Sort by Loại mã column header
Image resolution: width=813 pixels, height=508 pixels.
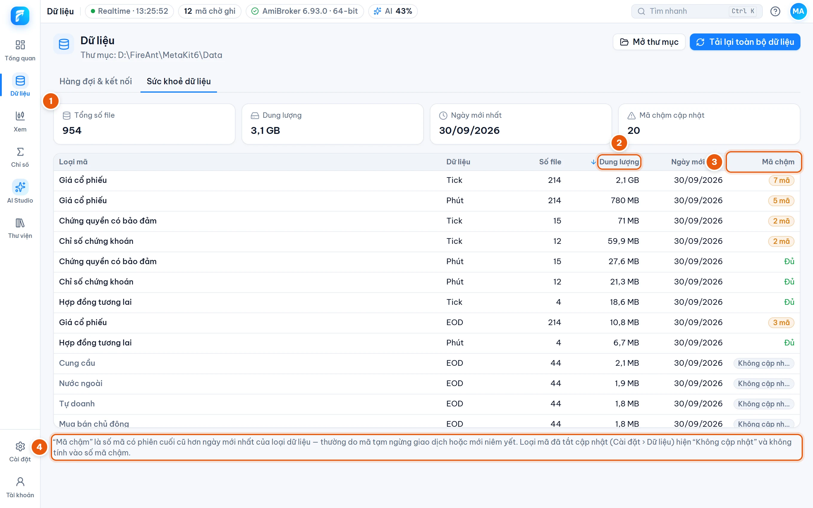(x=73, y=162)
